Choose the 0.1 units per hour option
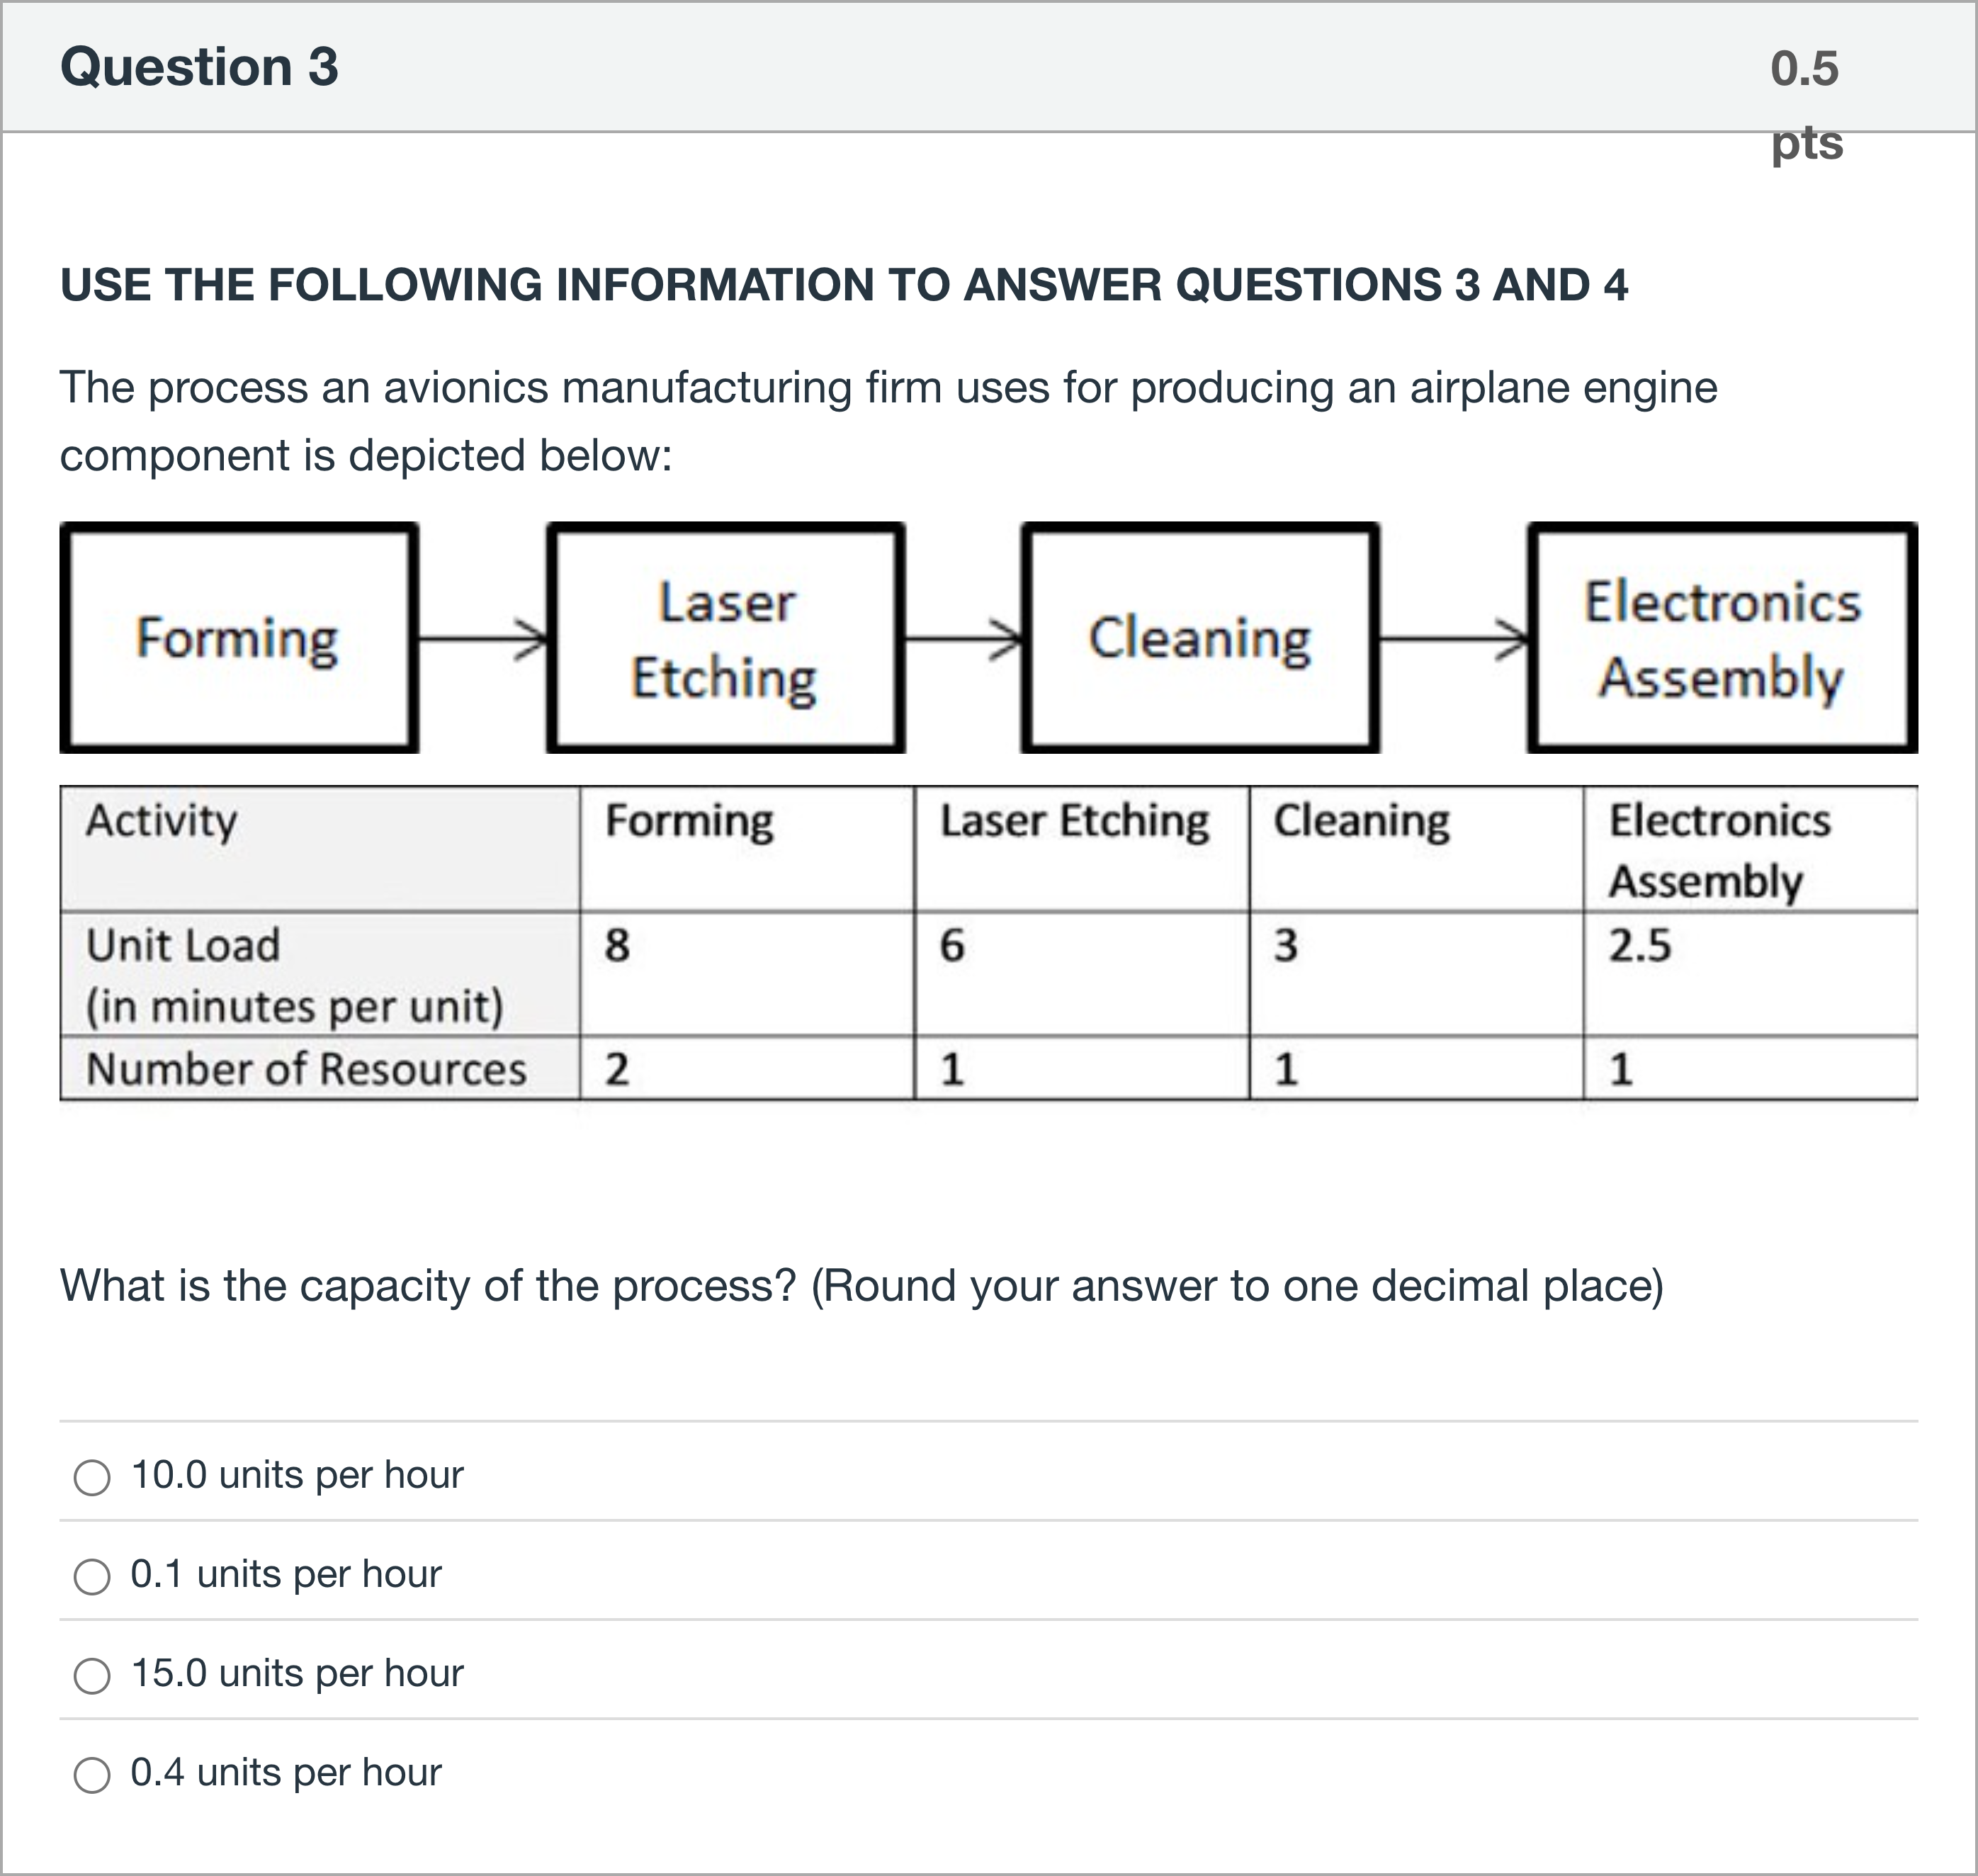 click(92, 1576)
